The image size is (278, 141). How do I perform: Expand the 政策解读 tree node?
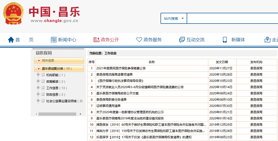coord(38,81)
